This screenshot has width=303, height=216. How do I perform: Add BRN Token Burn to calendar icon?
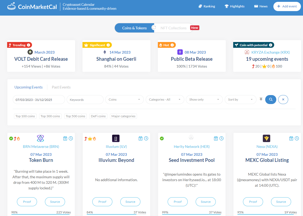point(65,138)
